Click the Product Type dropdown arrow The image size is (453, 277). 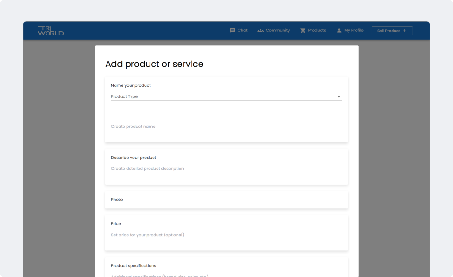click(x=339, y=96)
